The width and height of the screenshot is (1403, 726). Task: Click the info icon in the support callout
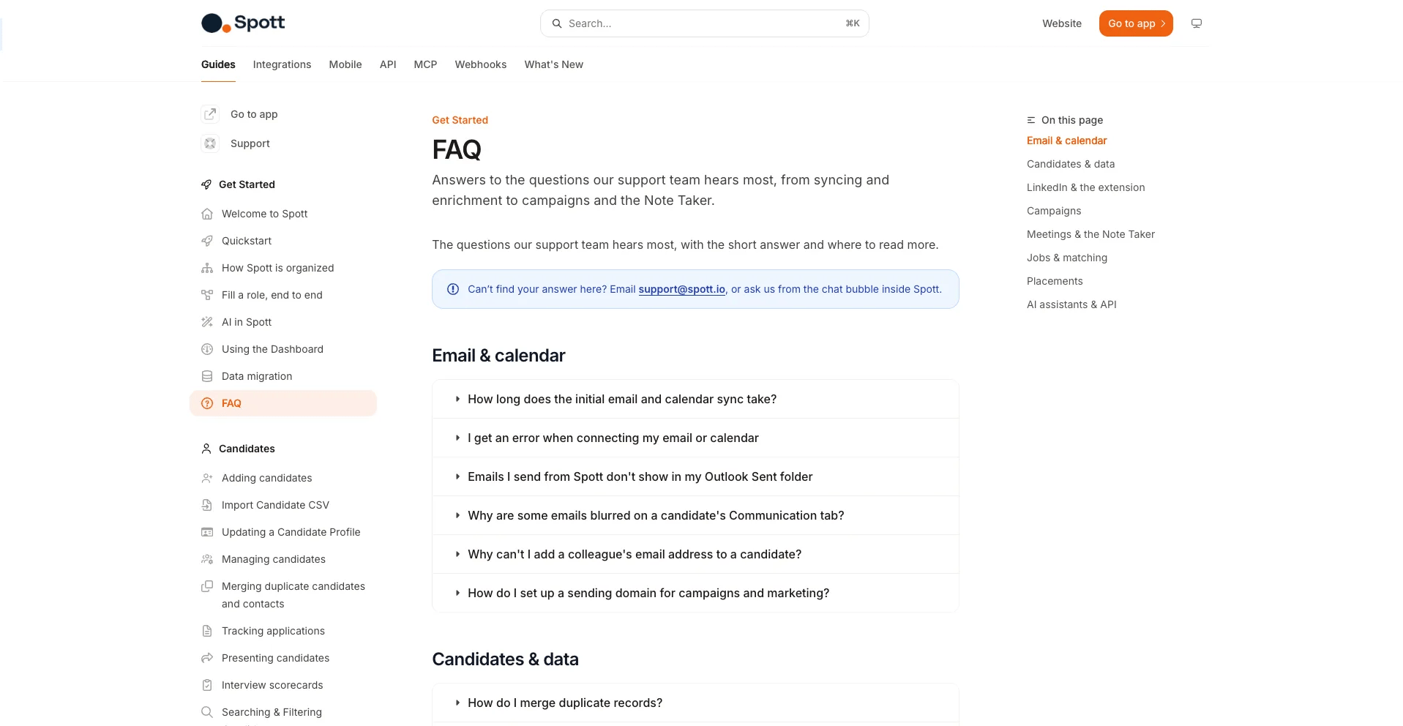click(453, 289)
